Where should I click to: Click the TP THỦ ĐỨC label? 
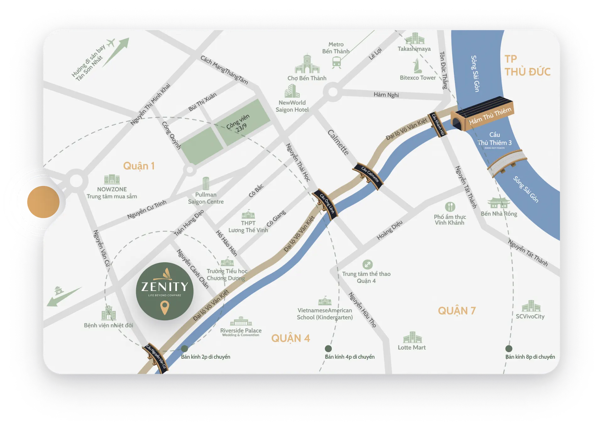click(x=527, y=66)
